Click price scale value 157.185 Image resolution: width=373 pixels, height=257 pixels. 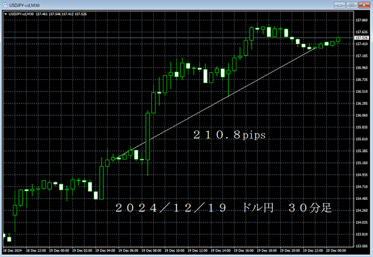[x=361, y=56]
